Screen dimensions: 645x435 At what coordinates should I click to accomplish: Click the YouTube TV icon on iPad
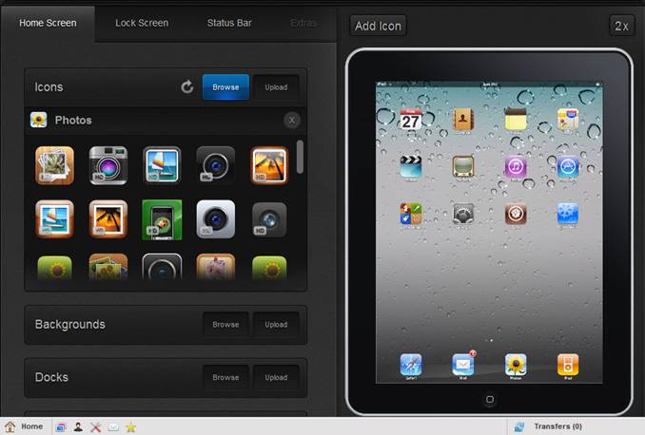pyautogui.click(x=462, y=166)
